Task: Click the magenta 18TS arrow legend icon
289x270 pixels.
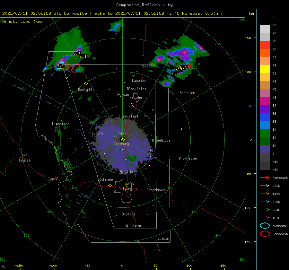Action: click(x=265, y=218)
